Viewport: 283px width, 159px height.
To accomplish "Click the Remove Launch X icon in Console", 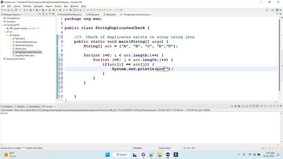I will pyautogui.click(x=235, y=106).
